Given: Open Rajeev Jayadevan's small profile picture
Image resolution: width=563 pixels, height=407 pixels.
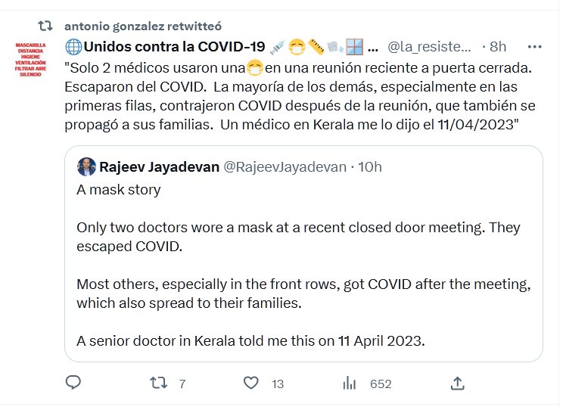Looking at the screenshot, I should pos(86,166).
